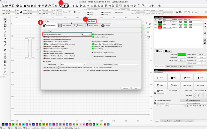Toggle Use System Clipboard switch
Image resolution: width=207 pixels, height=129 pixels.
(93, 37)
